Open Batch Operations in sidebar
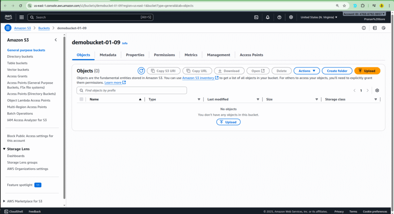394x214 pixels. click(20, 113)
